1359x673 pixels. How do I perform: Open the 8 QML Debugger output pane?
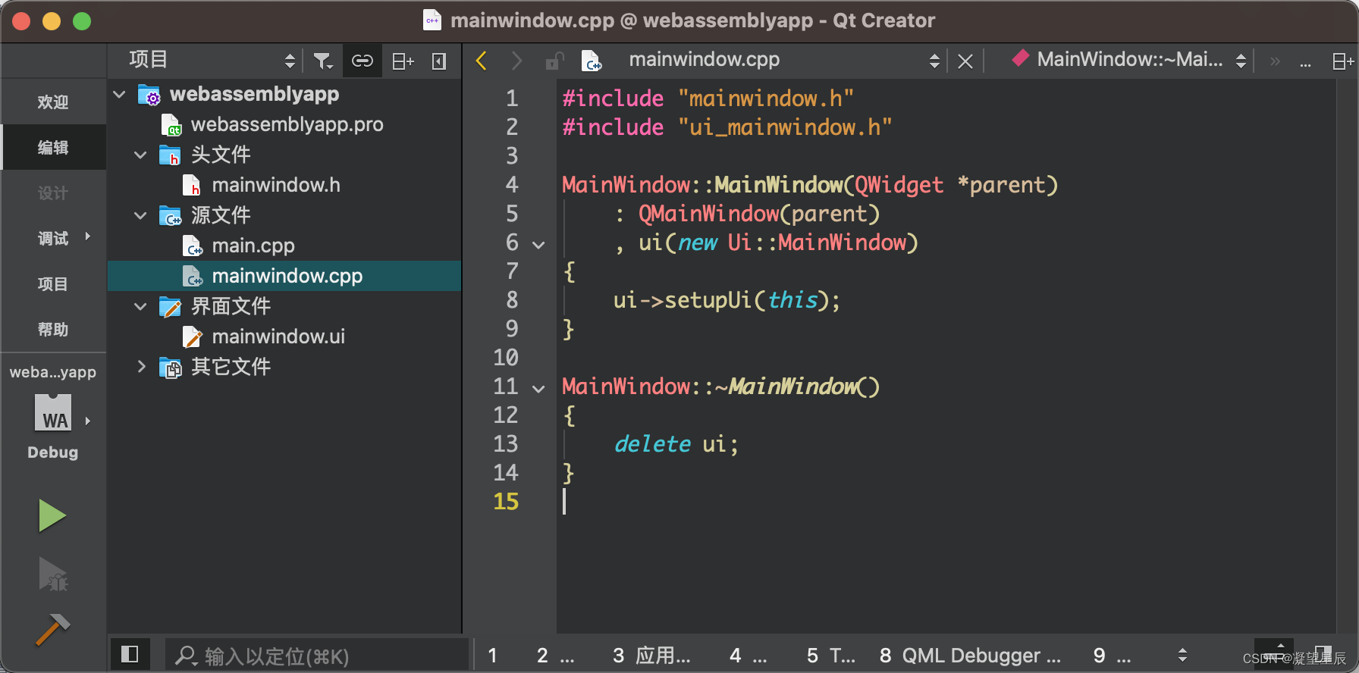point(970,655)
